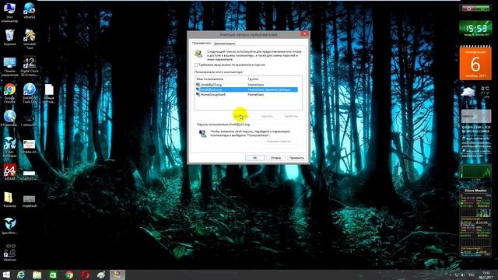Viewport: 498px width, 280px height.
Task: Click the Отмена button
Action: click(275, 158)
